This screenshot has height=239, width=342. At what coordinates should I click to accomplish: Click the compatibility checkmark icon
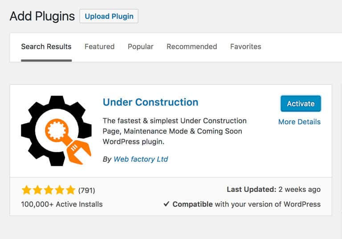(167, 204)
